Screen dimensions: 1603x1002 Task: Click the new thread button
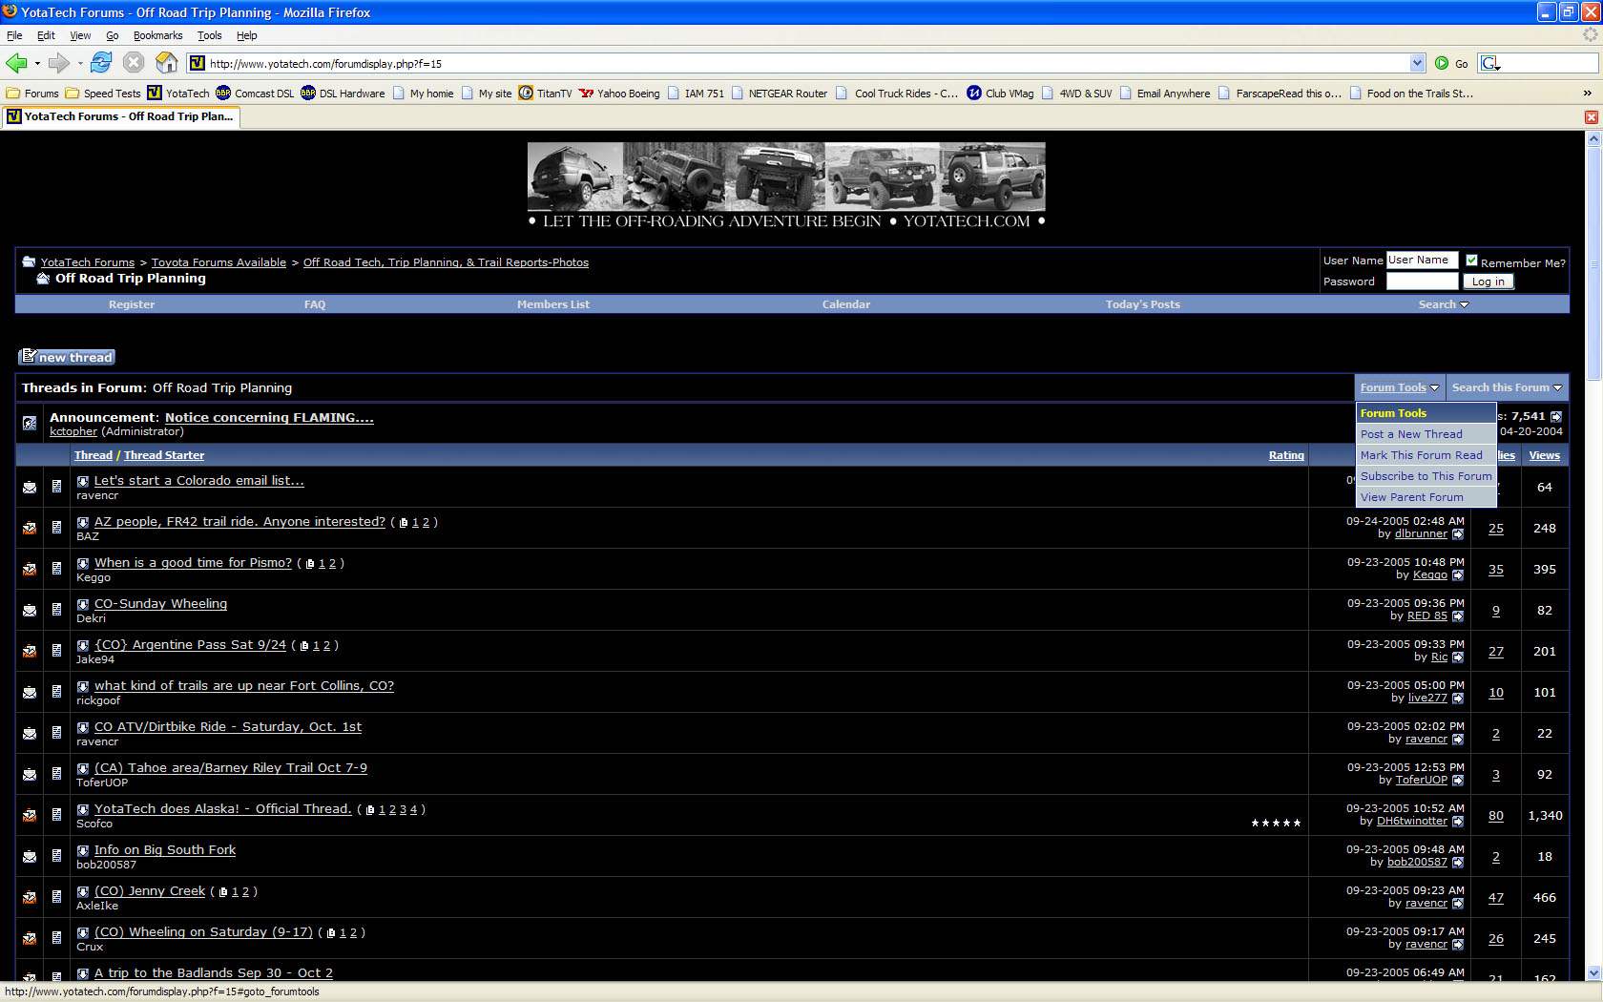(x=67, y=357)
